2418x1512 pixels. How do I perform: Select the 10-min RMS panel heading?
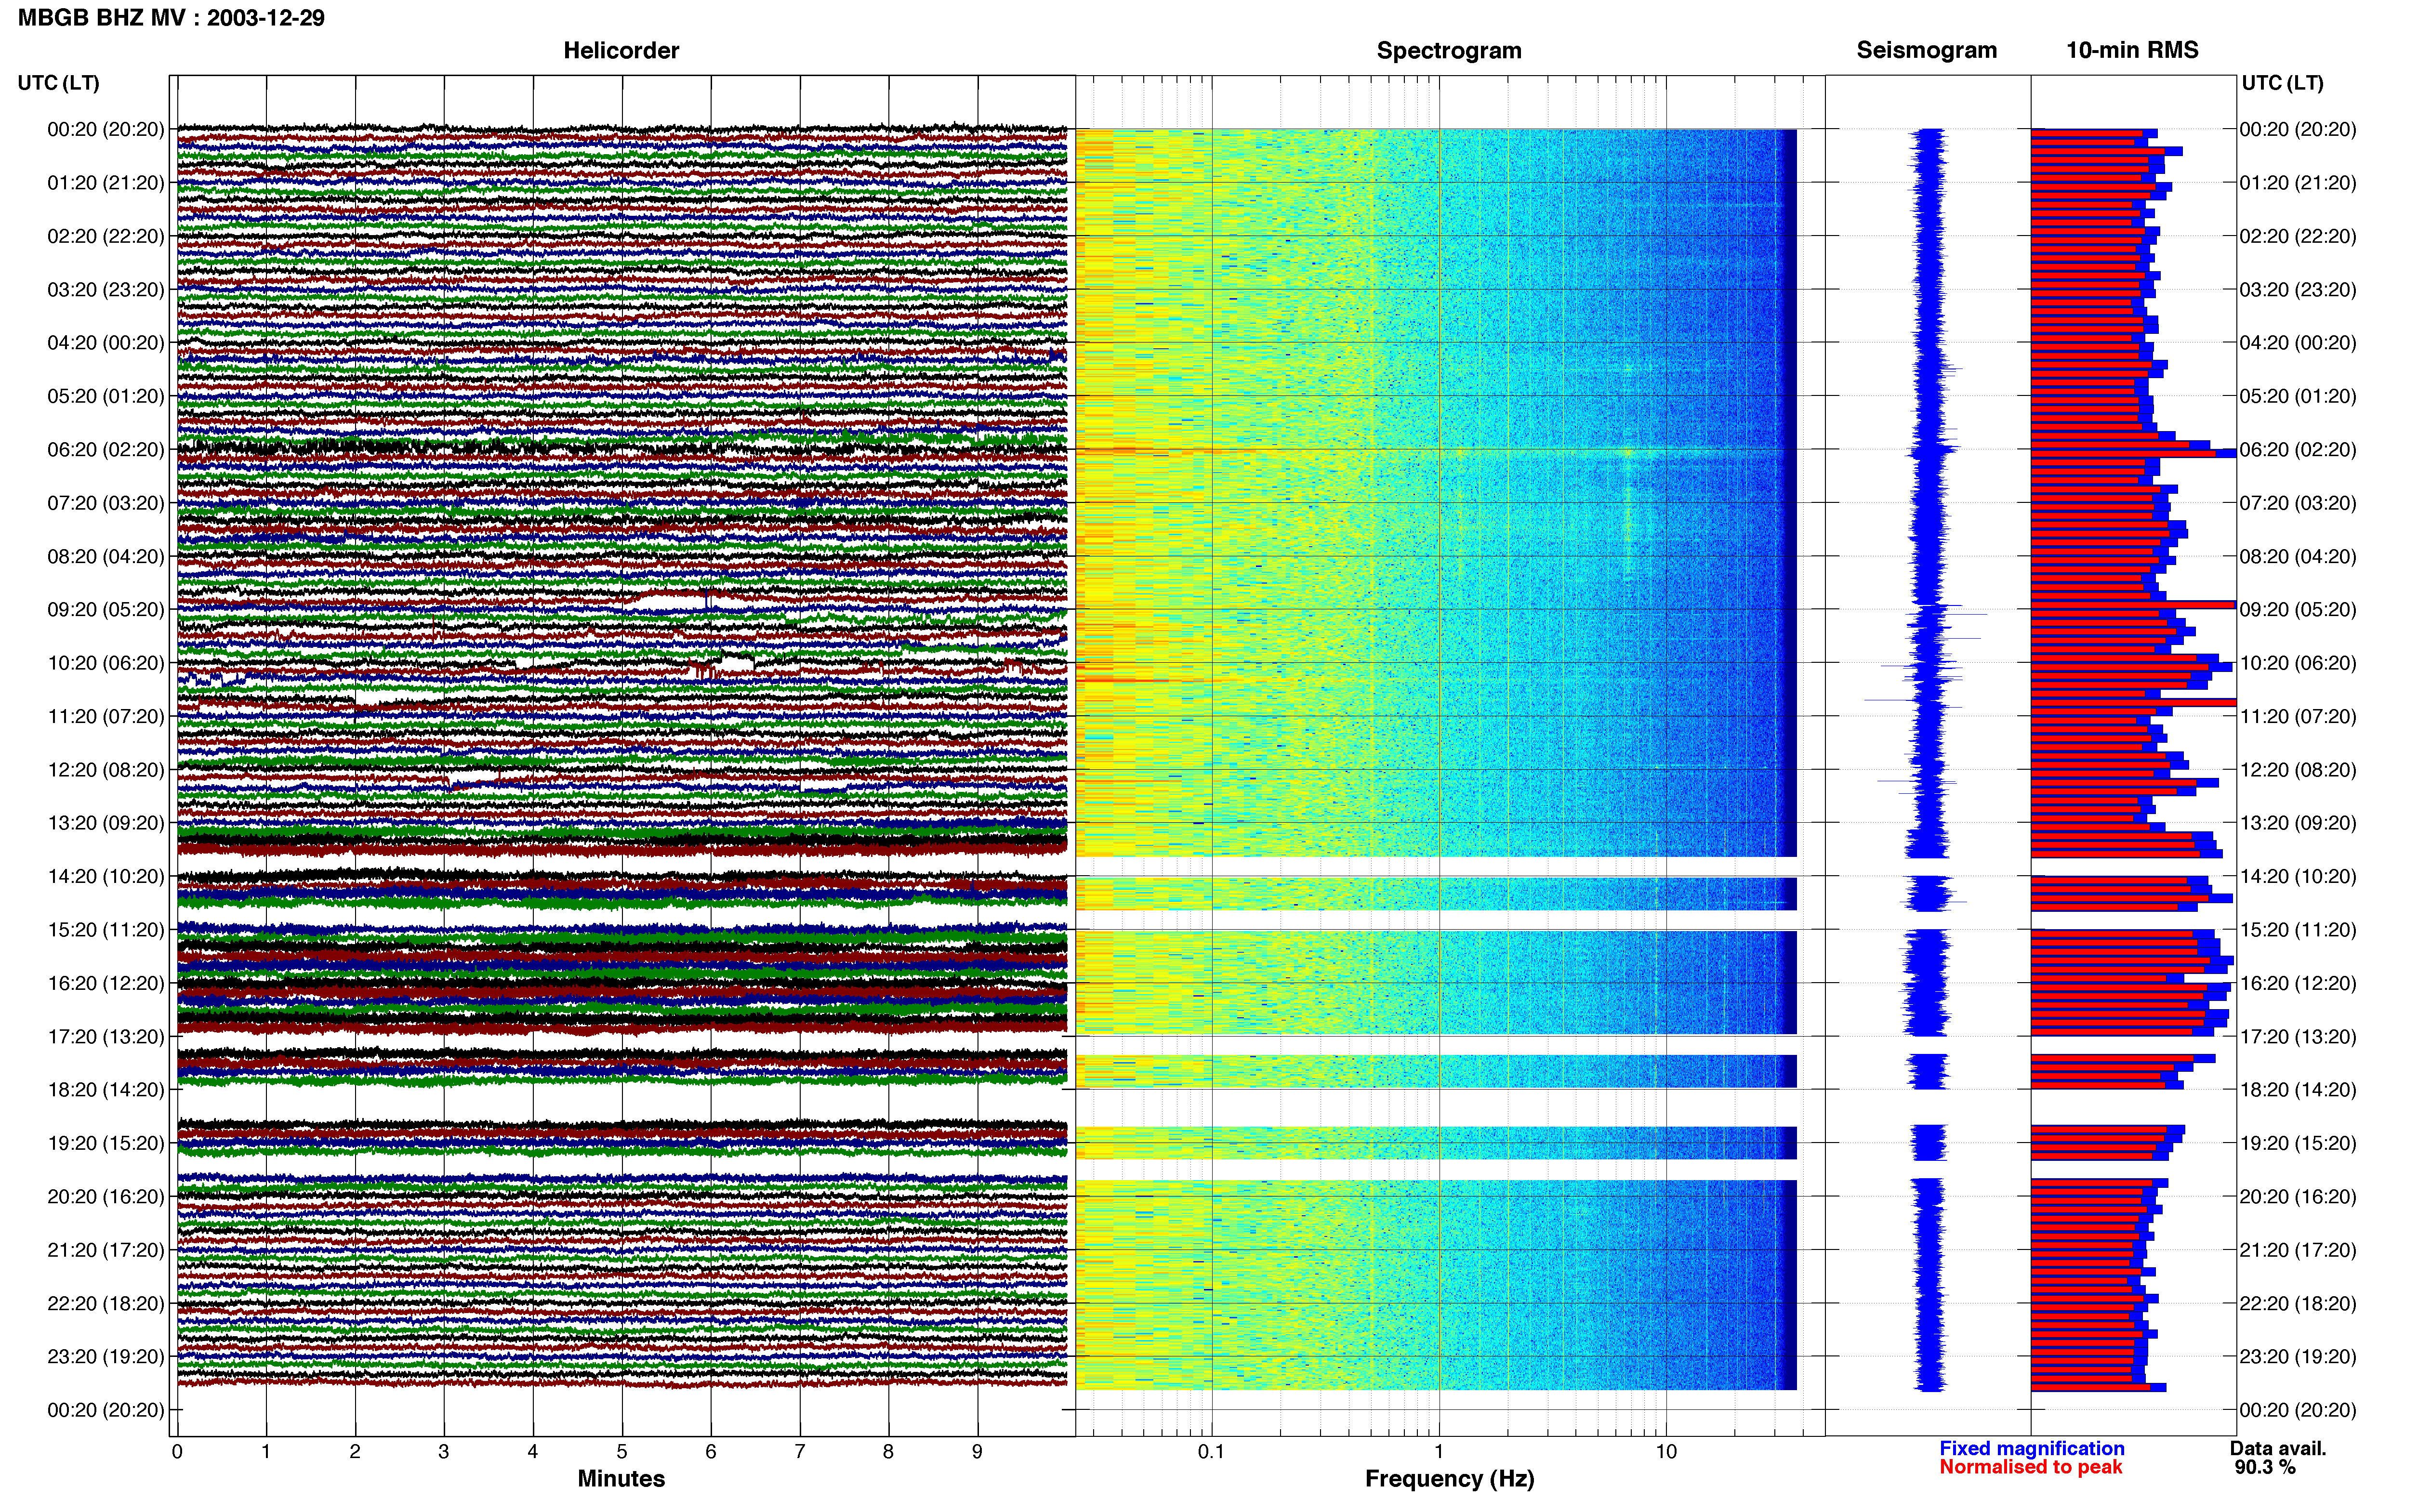click(2132, 50)
